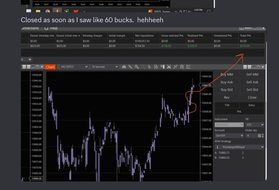Click the PnL display bar
The width and height of the screenshot is (279, 190).
click(x=240, y=111)
